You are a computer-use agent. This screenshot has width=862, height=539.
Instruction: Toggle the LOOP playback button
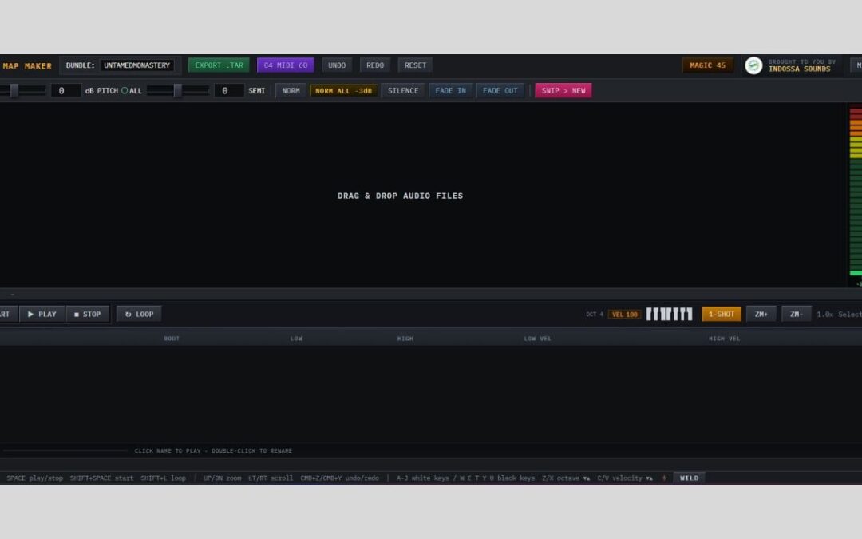(139, 314)
